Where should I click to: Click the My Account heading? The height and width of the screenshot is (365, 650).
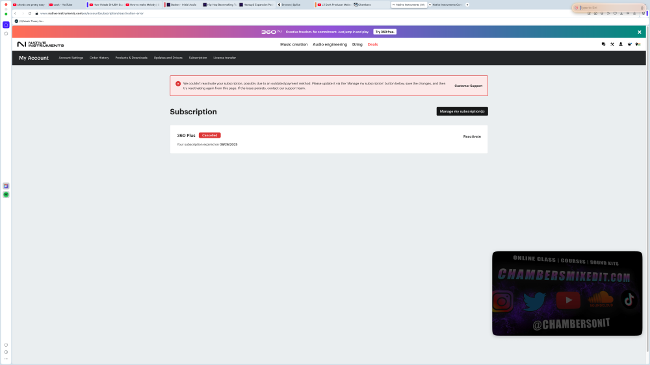coord(34,58)
